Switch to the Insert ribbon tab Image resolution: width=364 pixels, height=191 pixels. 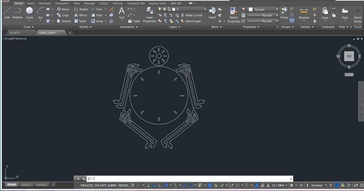pyautogui.click(x=31, y=3)
